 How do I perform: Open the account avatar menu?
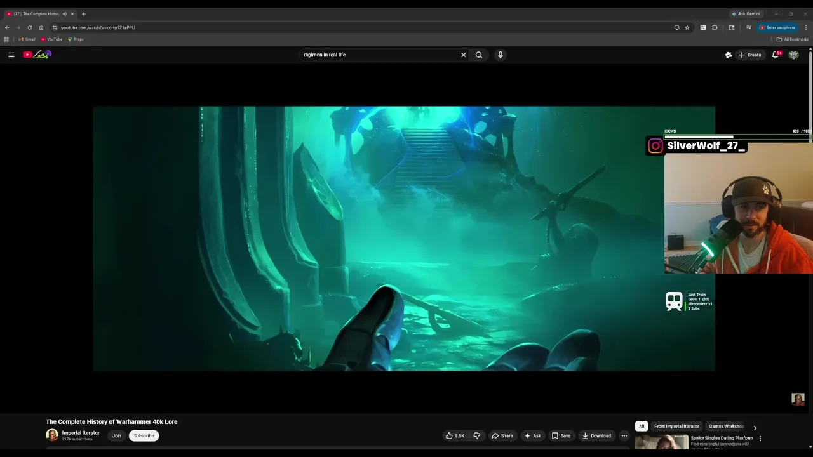793,55
